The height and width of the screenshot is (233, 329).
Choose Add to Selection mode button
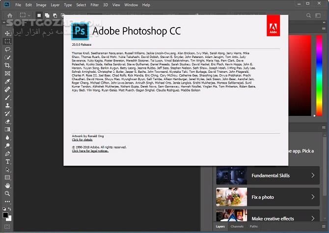tap(47, 15)
